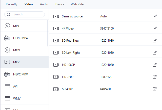Viewport: 162px width, 110px height.
Task: Click edit icon beside 3D Left-Right
Action: (154, 53)
